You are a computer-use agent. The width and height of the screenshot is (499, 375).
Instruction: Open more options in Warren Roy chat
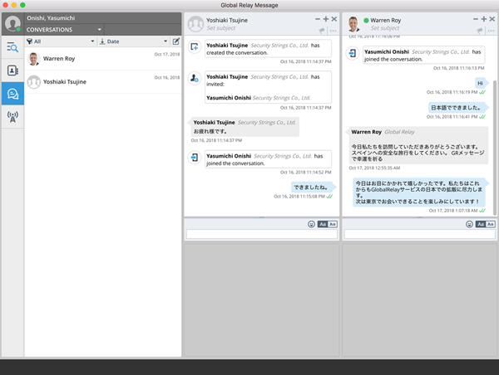(x=491, y=31)
